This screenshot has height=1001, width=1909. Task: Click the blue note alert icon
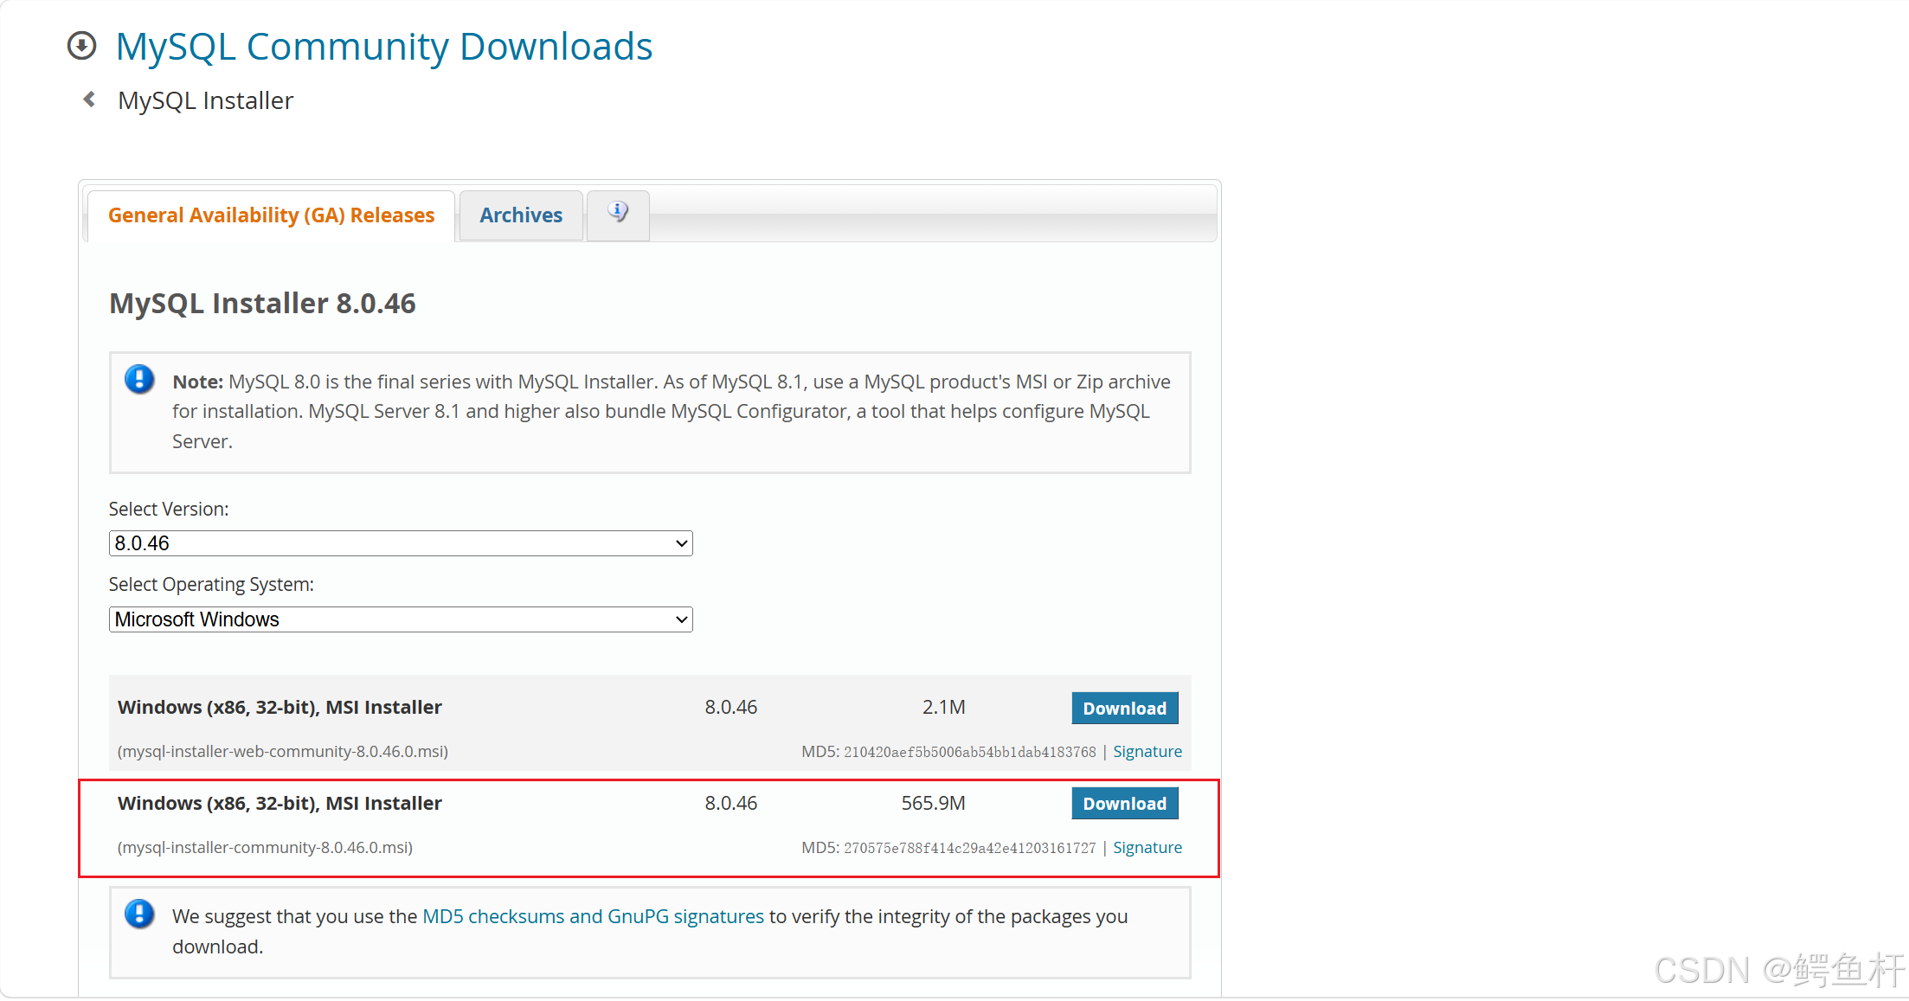click(x=139, y=380)
